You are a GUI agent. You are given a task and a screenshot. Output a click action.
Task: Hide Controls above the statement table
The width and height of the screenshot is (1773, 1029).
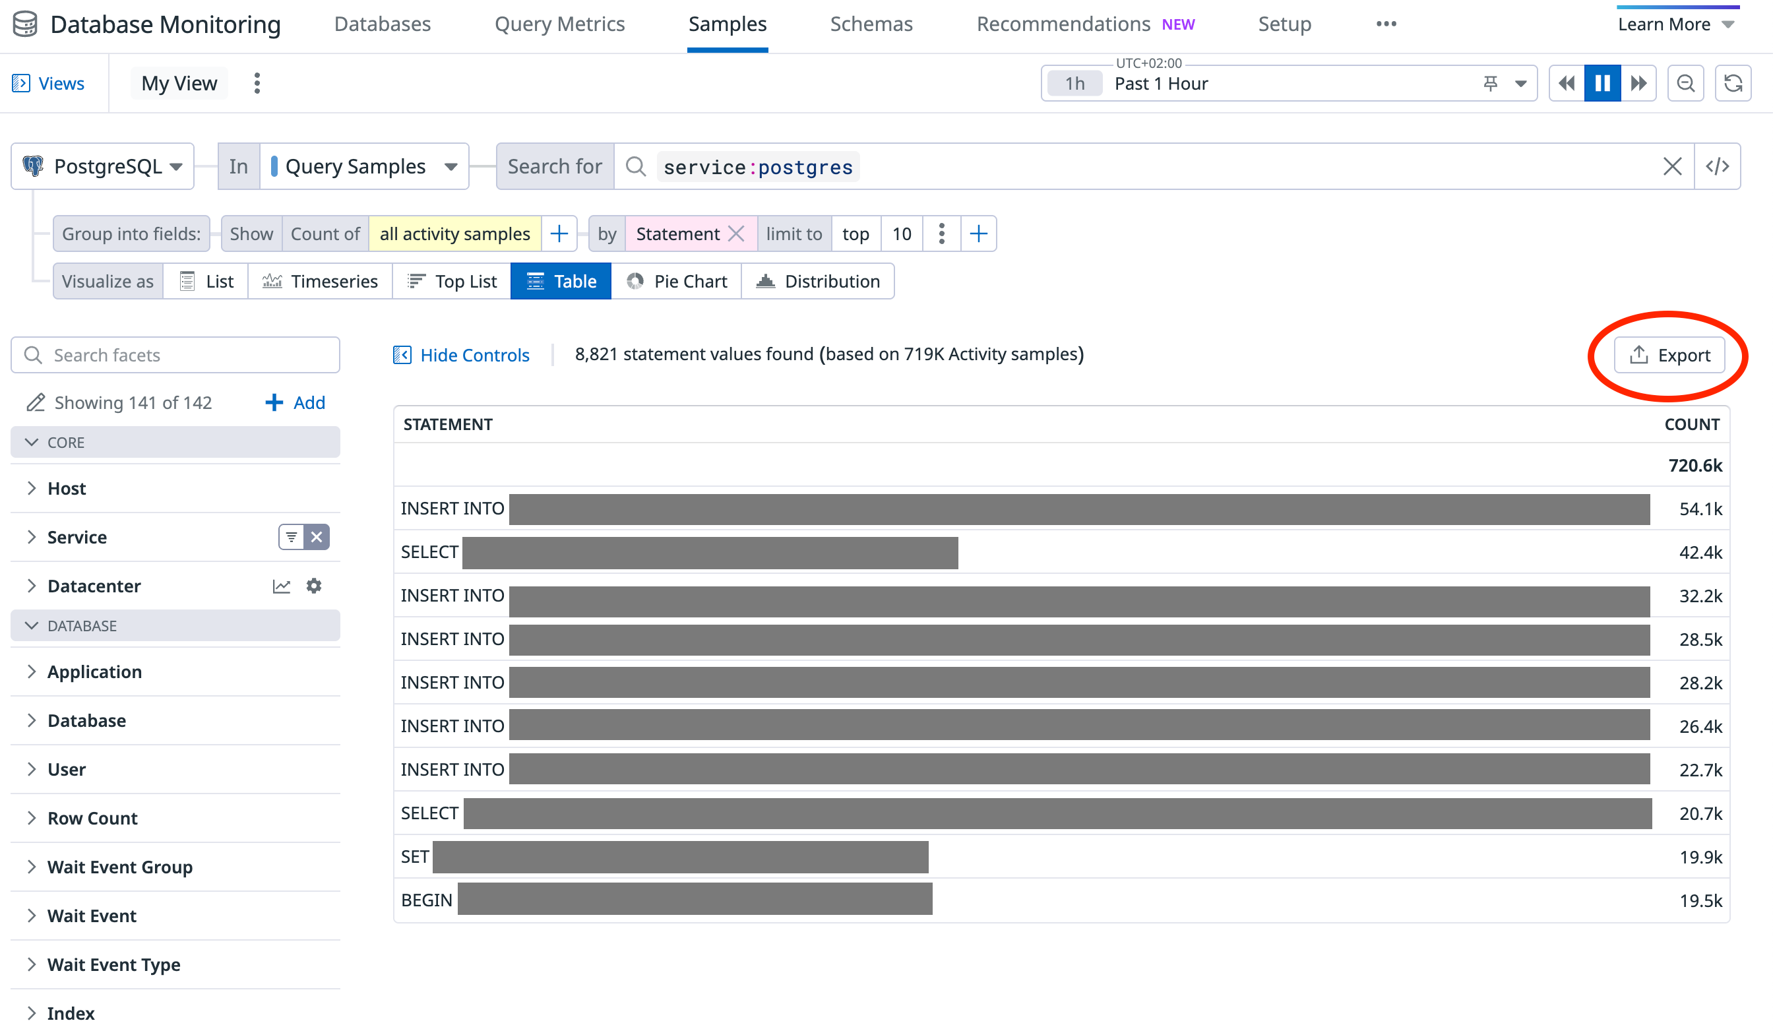click(461, 354)
